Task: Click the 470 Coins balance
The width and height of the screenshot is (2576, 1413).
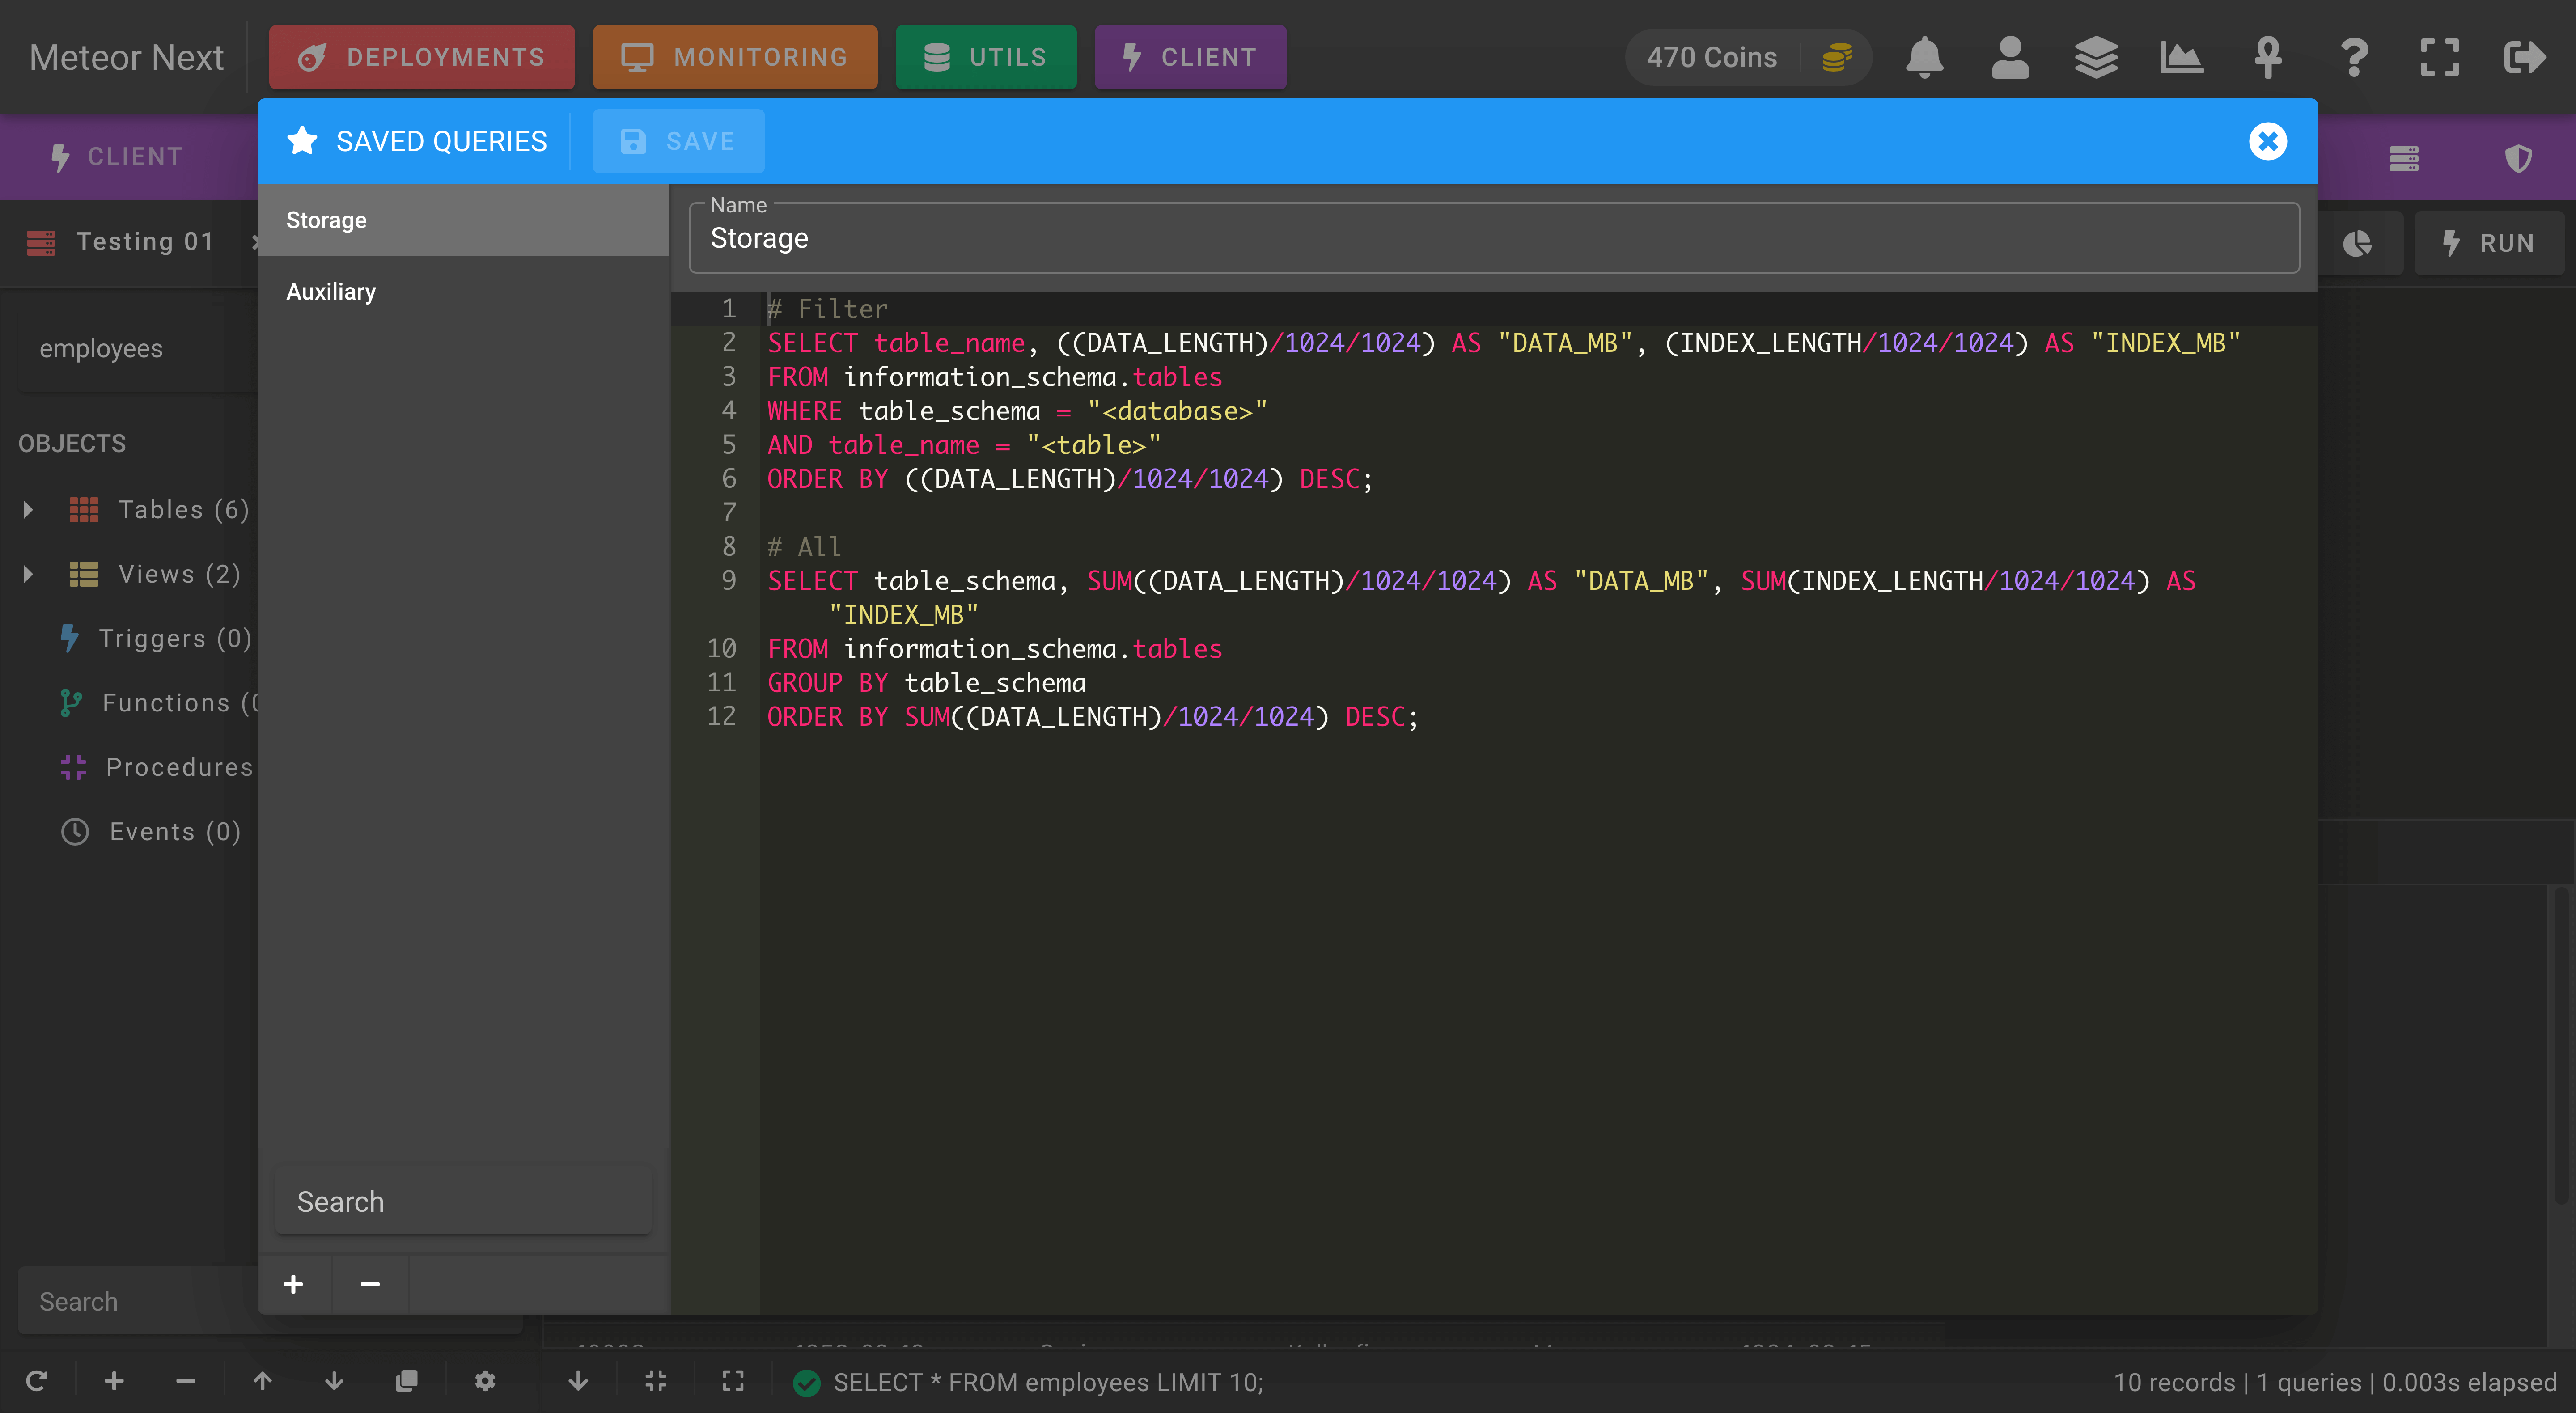Action: (x=1748, y=57)
